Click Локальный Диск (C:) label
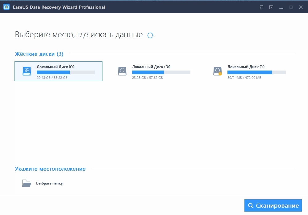The width and height of the screenshot is (308, 215). coord(56,67)
